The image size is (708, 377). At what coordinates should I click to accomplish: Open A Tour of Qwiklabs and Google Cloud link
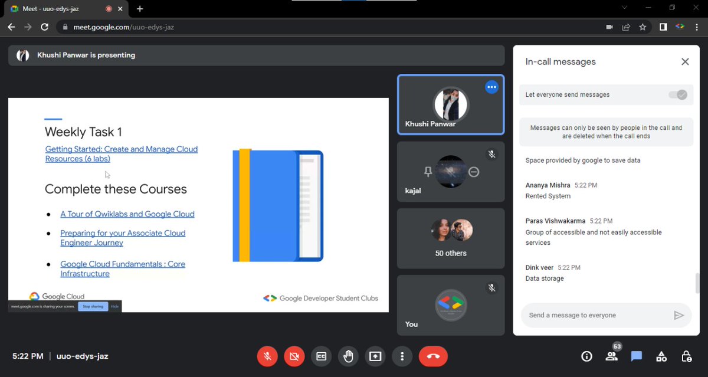pyautogui.click(x=127, y=214)
